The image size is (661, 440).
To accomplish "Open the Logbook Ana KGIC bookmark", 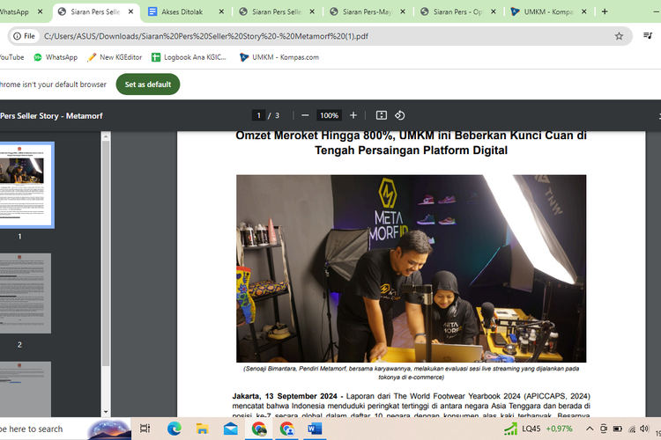I will click(189, 57).
